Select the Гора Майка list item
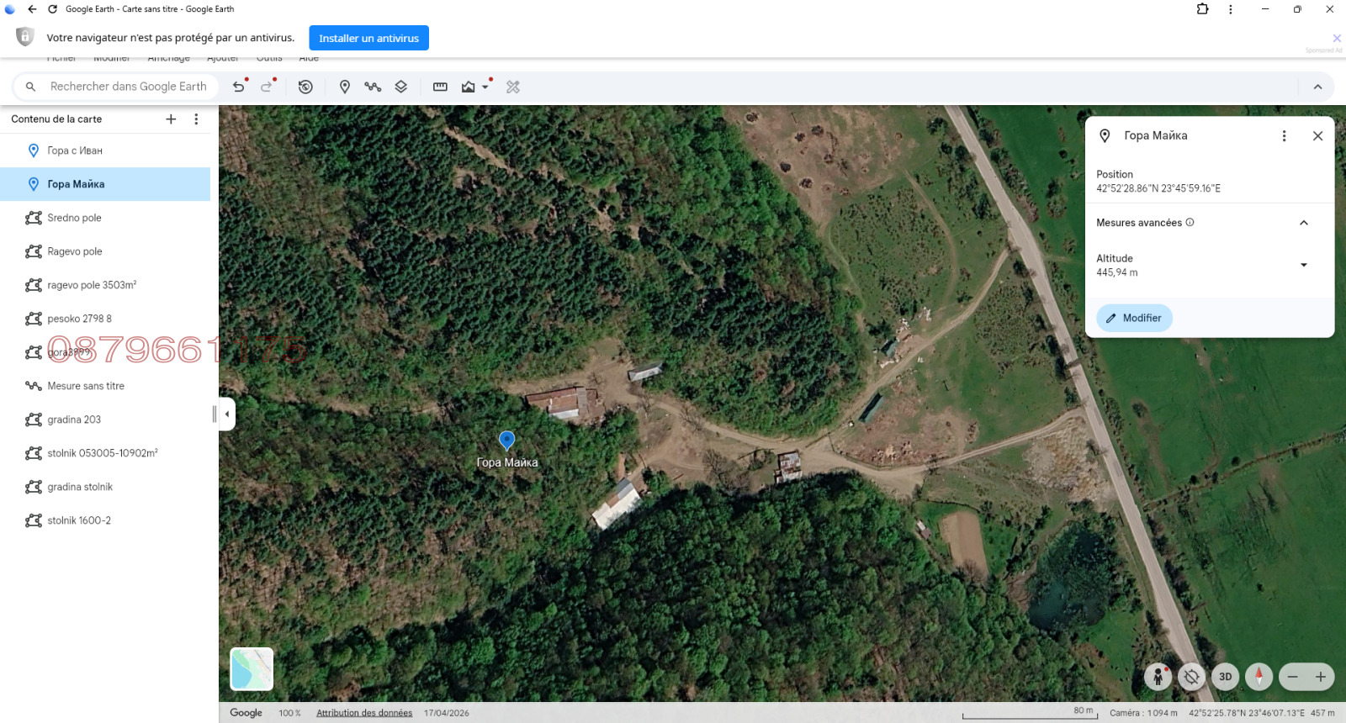This screenshot has height=723, width=1346. [x=105, y=184]
